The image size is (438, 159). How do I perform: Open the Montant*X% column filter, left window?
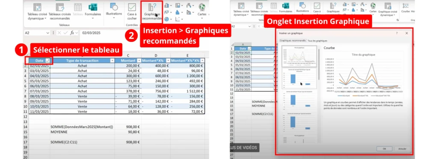[168, 61]
